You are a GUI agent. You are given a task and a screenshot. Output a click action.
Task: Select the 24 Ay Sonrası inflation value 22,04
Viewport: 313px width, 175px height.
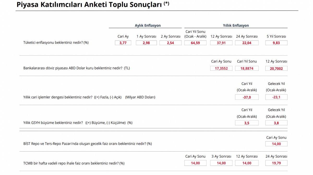click(247, 43)
